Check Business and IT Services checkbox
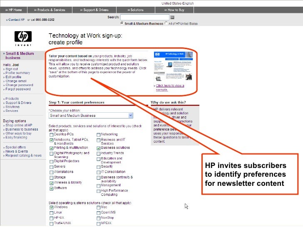 pyautogui.click(x=98, y=140)
